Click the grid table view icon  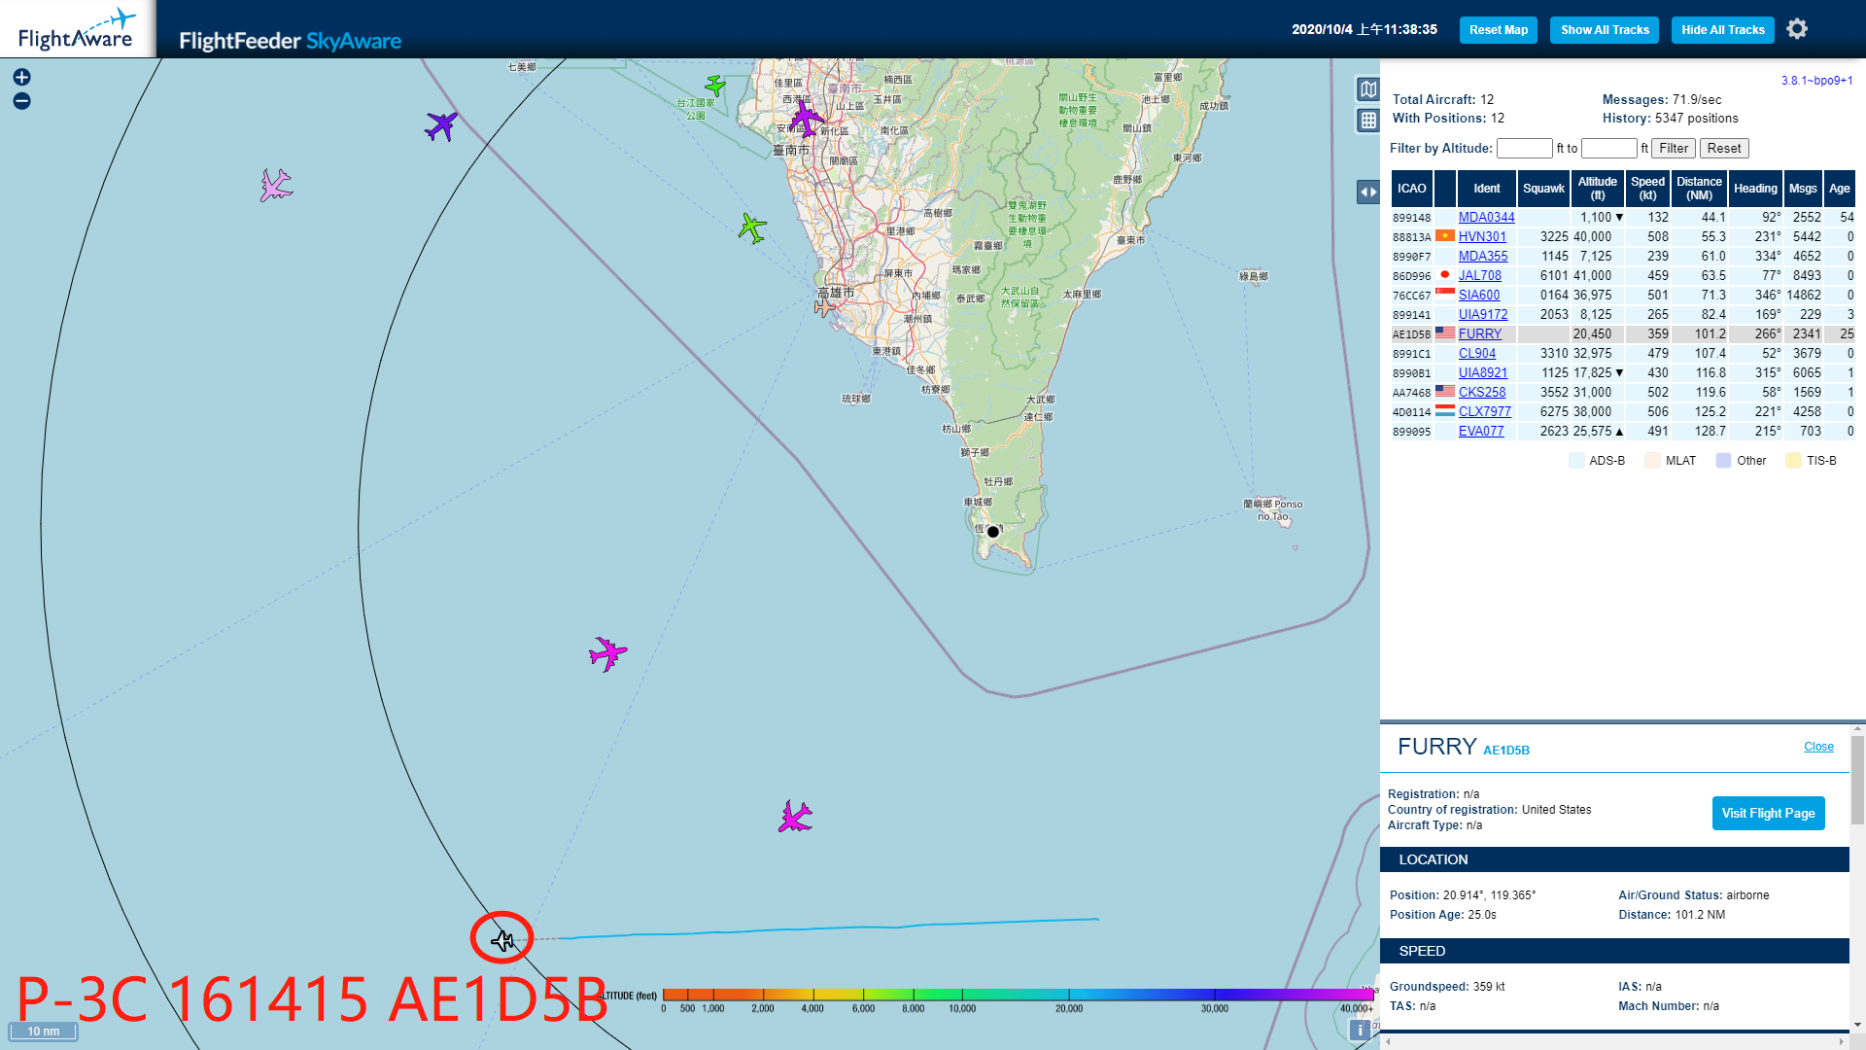point(1368,121)
